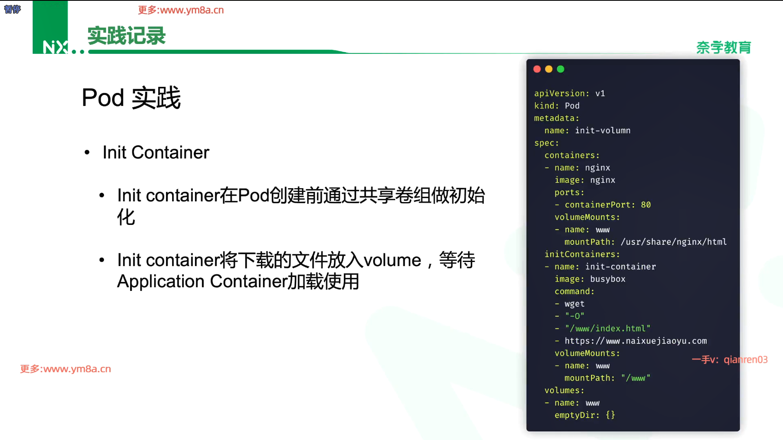This screenshot has height=440, width=783.
Task: Click the initContainers: key in YAML
Action: click(582, 254)
